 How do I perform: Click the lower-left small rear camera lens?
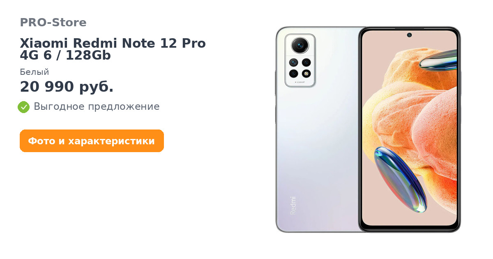point(293,74)
